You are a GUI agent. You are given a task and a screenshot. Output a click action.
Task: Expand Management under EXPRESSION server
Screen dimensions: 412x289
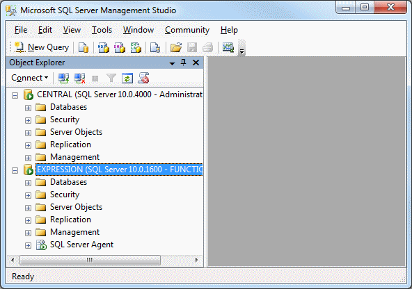[28, 233]
